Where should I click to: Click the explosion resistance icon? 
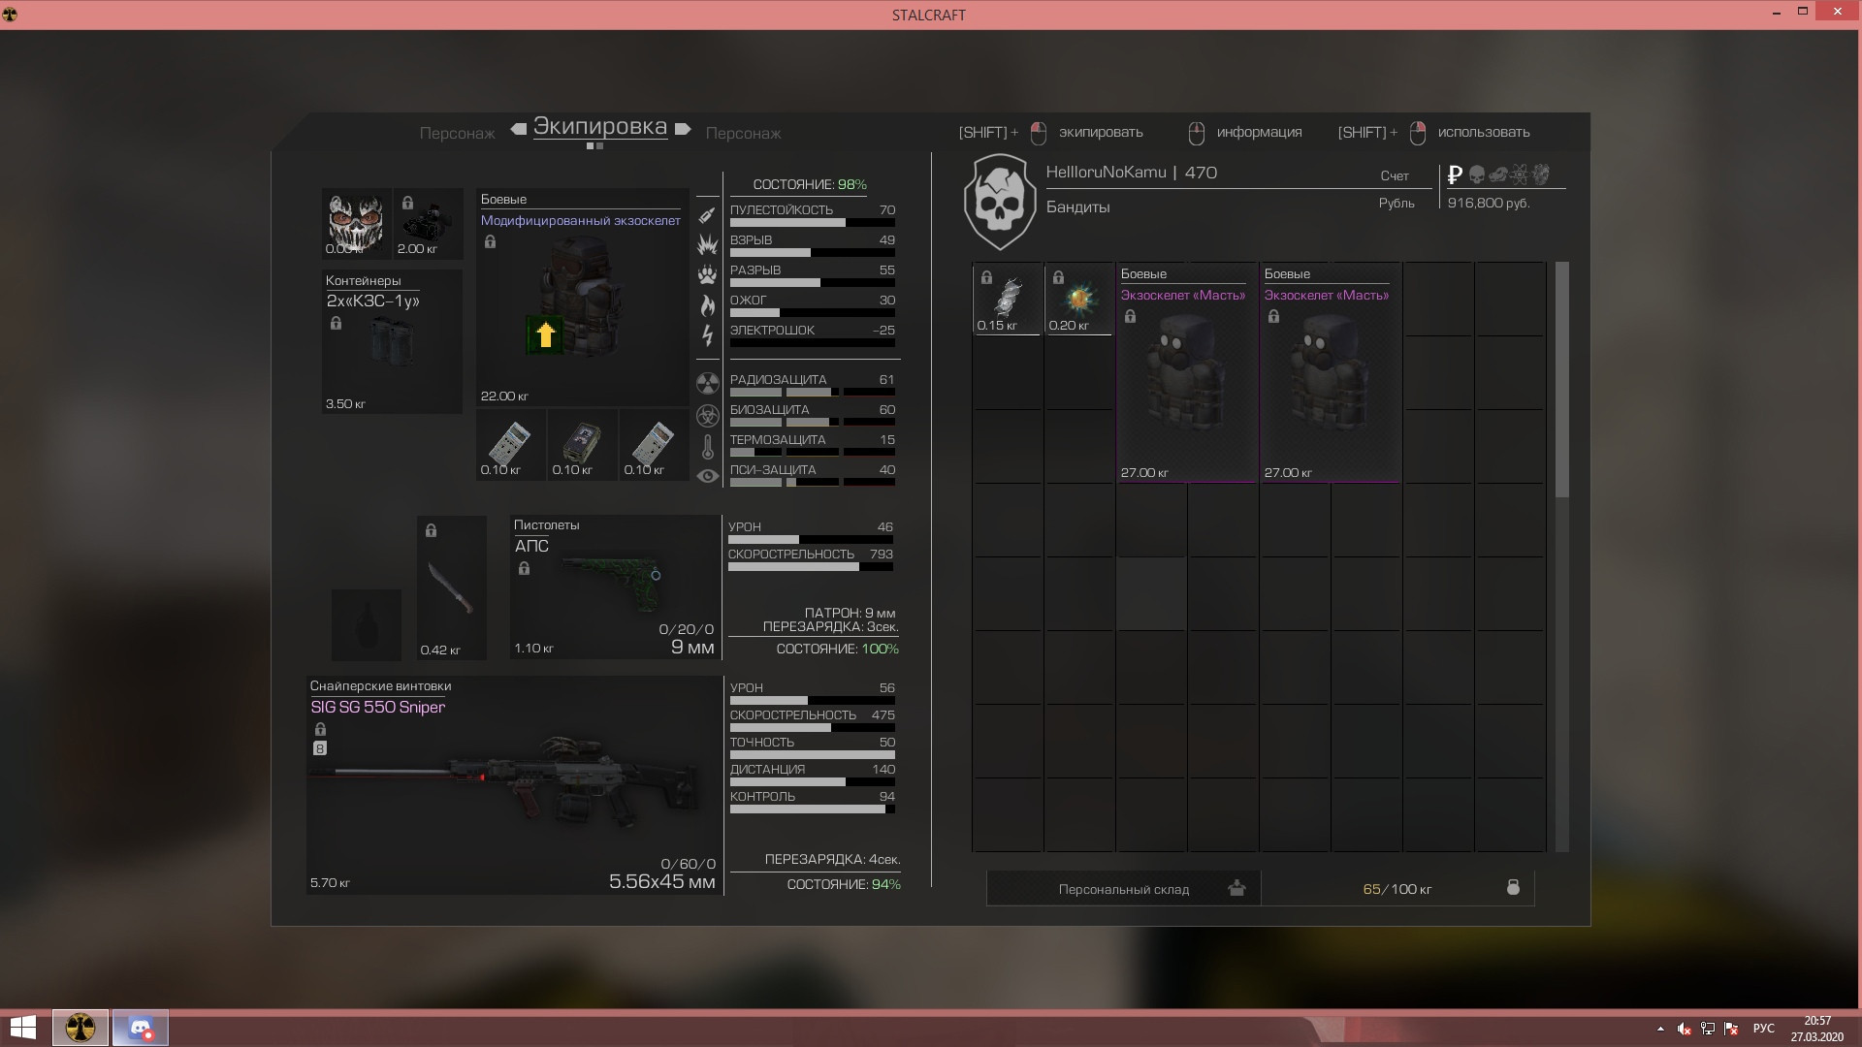(707, 244)
